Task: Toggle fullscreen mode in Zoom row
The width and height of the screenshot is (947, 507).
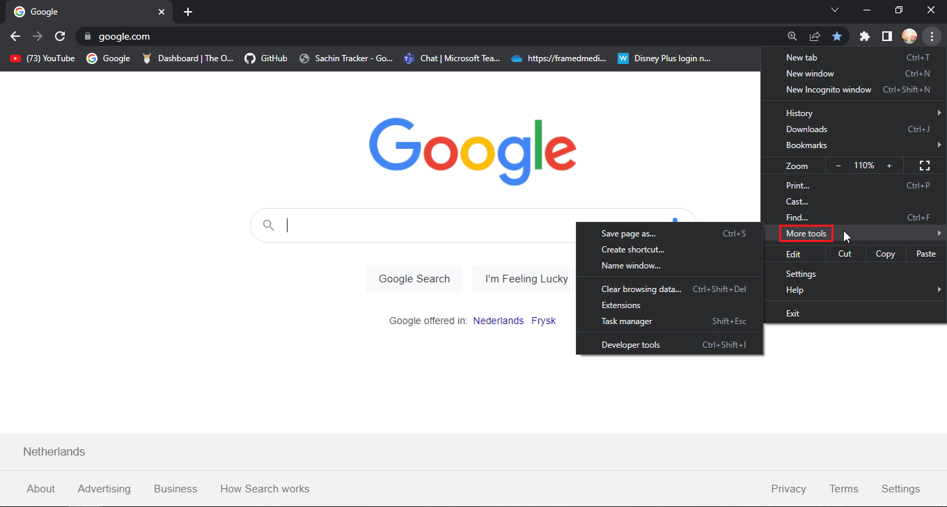Action: tap(925, 166)
